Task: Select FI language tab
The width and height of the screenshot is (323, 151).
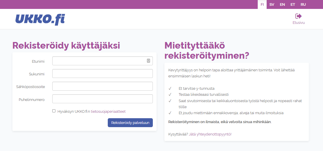Action: pyautogui.click(x=262, y=5)
